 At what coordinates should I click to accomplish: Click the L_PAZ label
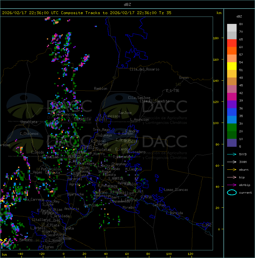(x=207, y=225)
